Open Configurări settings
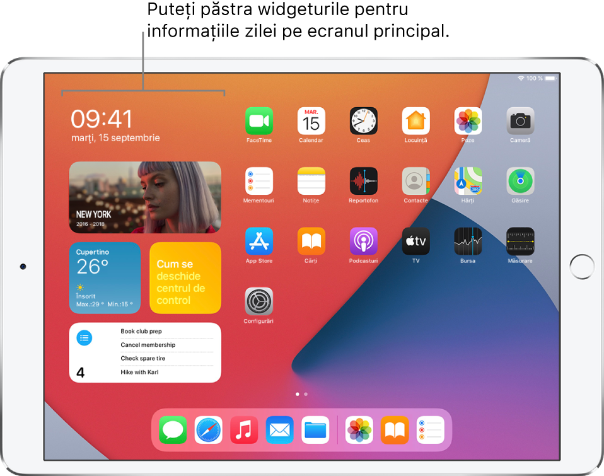This screenshot has height=476, width=604. click(259, 301)
